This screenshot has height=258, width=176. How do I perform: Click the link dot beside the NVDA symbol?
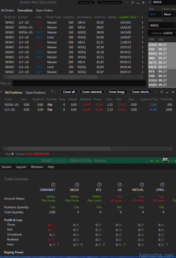[x=150, y=2]
